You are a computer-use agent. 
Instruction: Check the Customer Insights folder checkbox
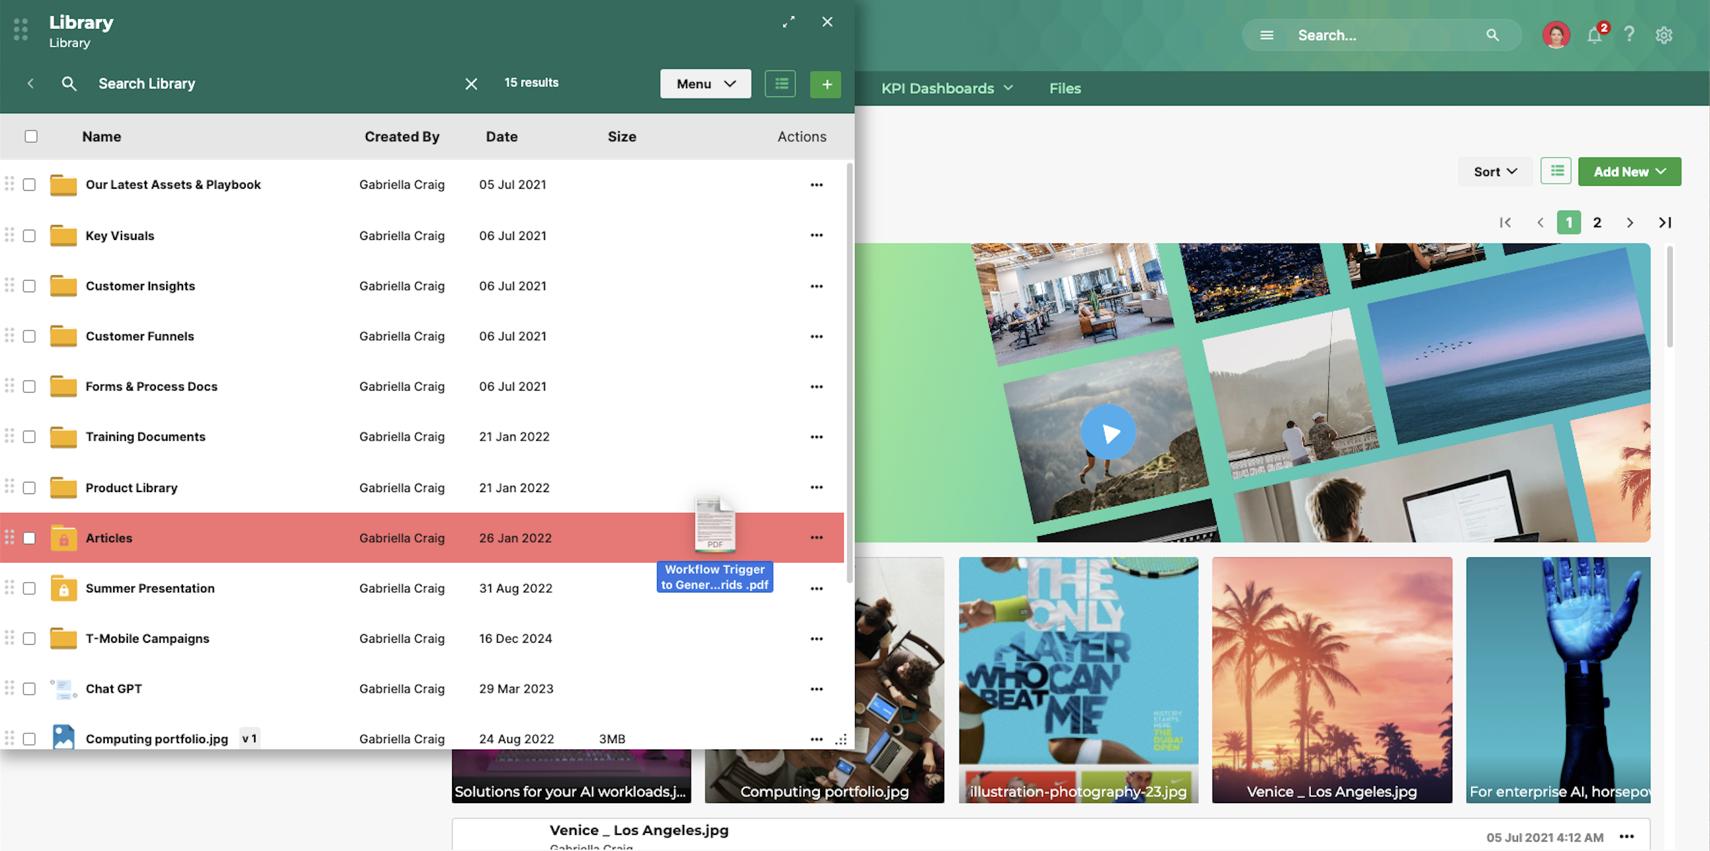tap(29, 286)
